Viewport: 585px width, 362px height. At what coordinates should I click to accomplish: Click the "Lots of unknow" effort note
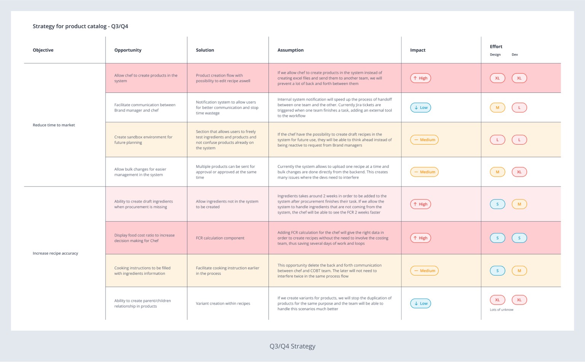501,310
